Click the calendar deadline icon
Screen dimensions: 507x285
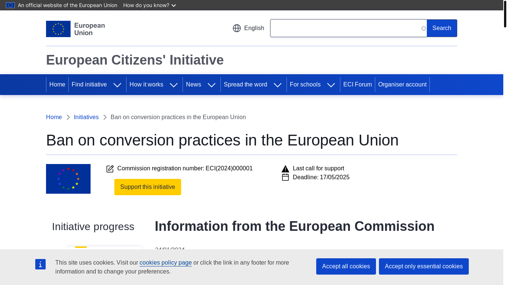pos(285,177)
